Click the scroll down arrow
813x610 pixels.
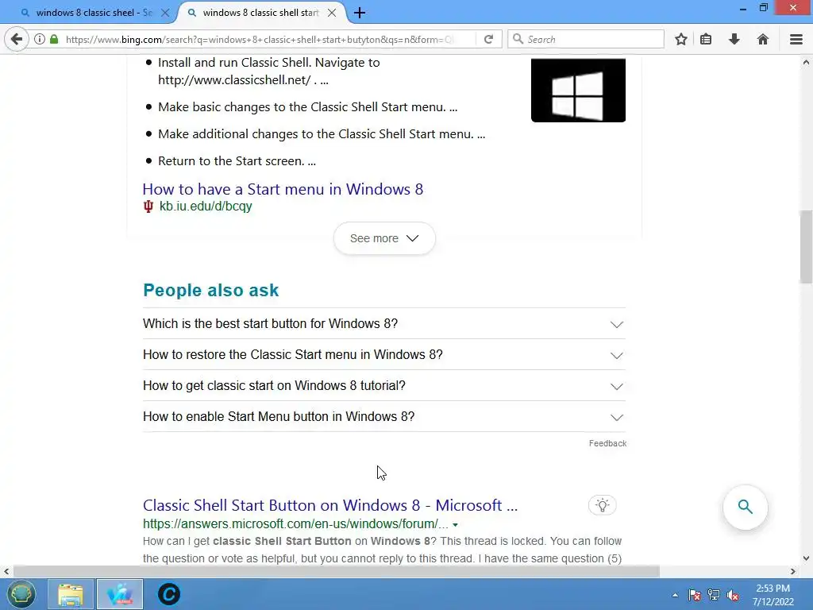click(806, 558)
